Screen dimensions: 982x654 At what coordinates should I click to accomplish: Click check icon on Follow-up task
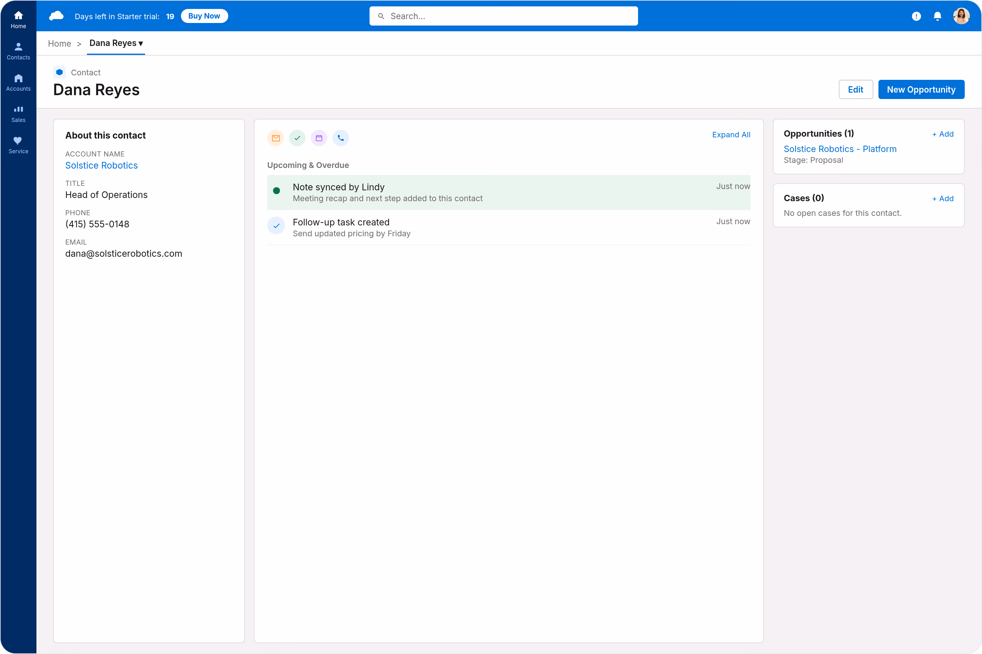pos(276,226)
